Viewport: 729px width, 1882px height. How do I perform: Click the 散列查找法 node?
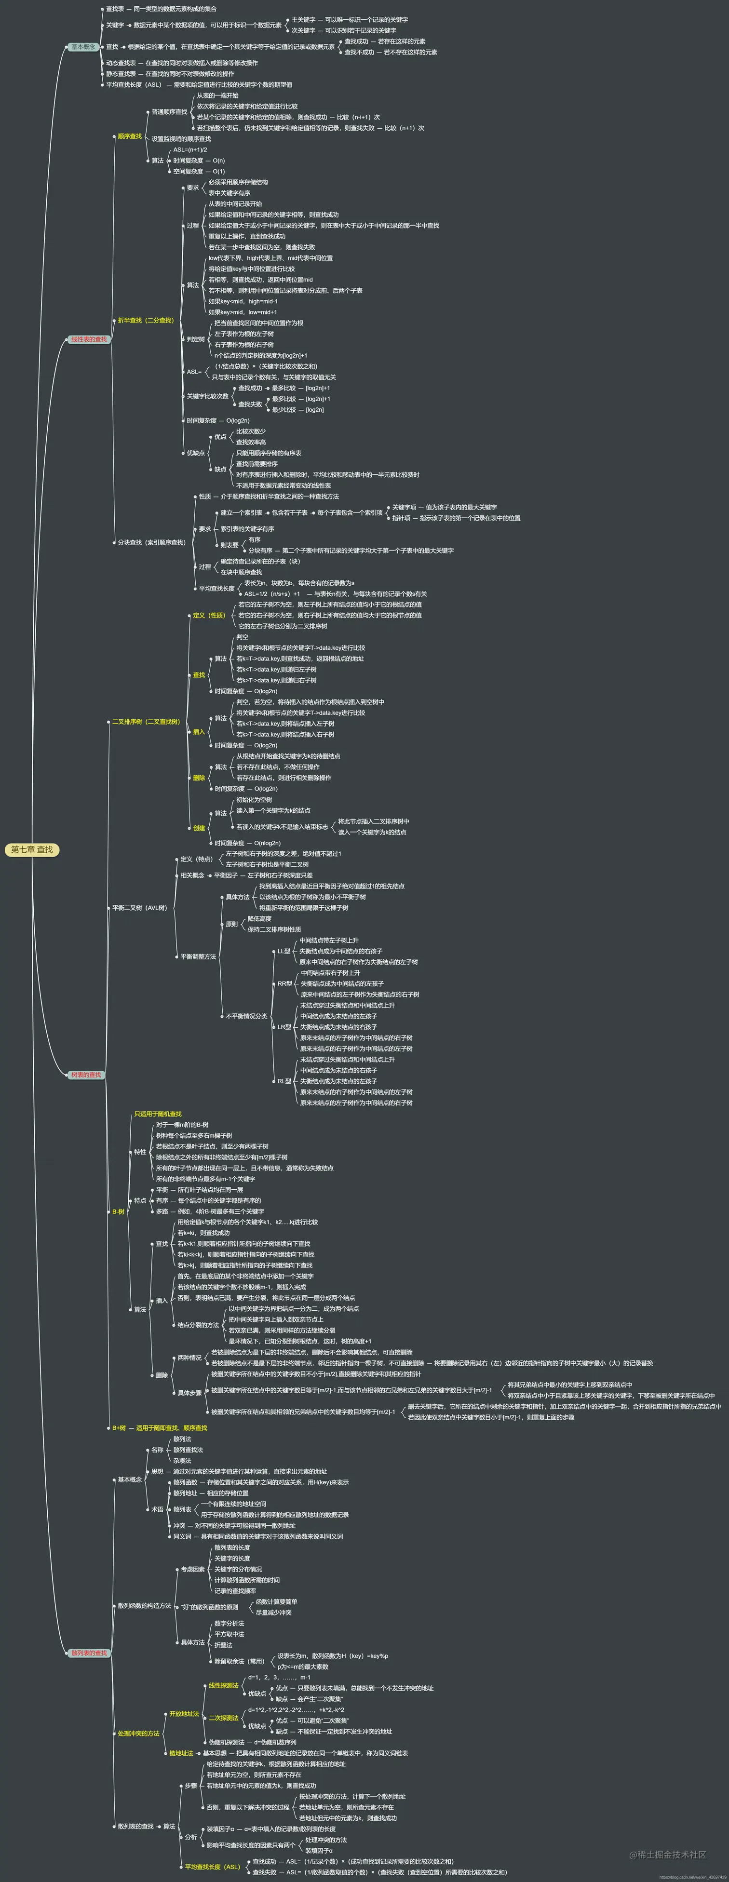pos(188,1450)
